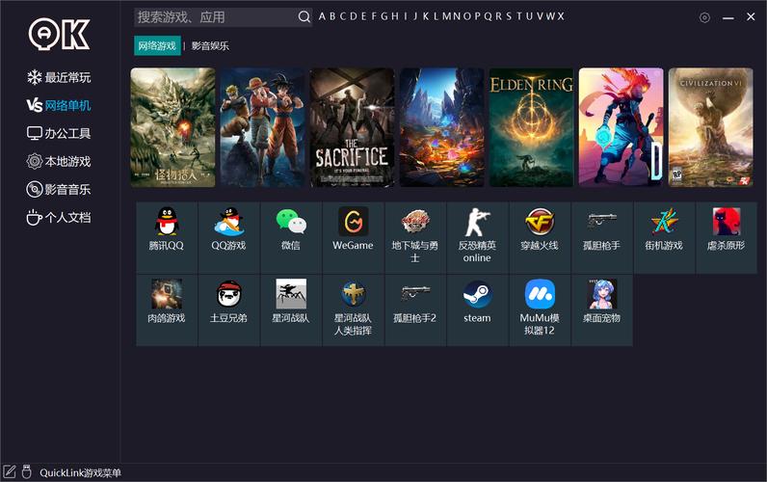
Task: Click the USB device icon in status bar
Action: click(x=26, y=472)
